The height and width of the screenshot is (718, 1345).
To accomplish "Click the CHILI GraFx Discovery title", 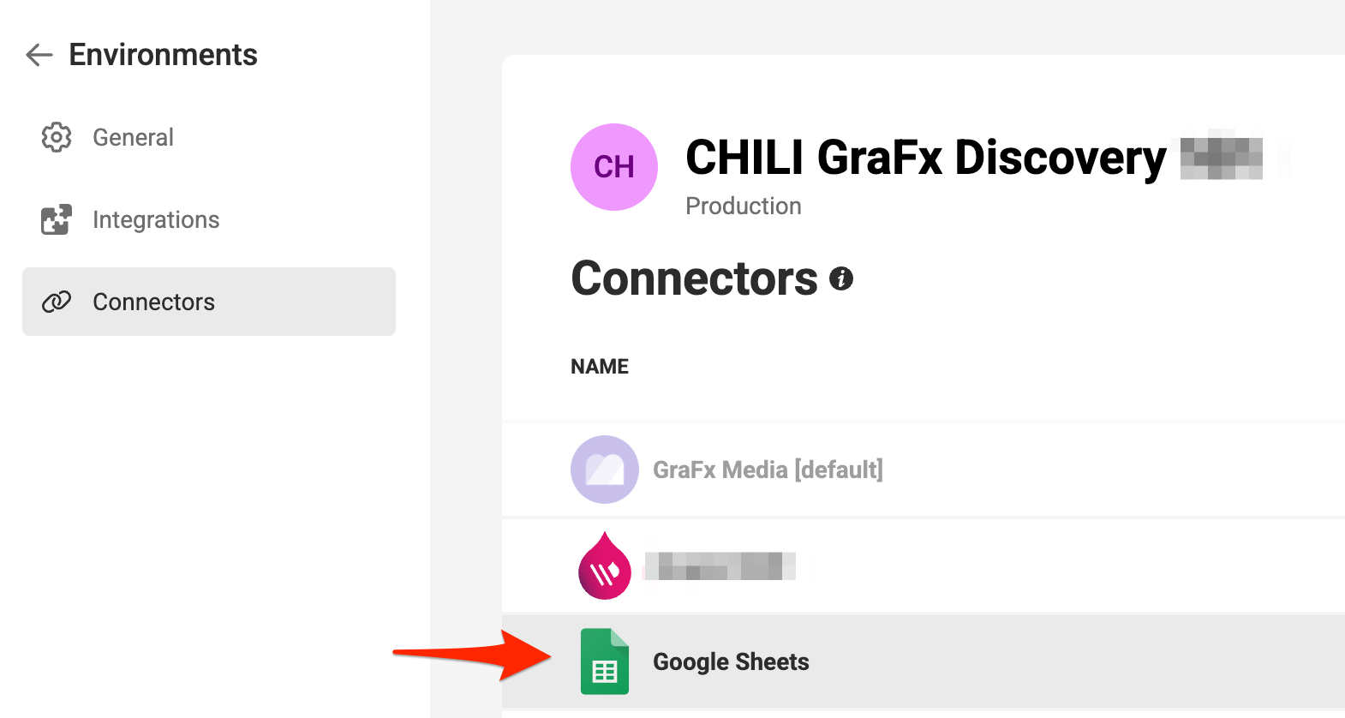I will [926, 158].
